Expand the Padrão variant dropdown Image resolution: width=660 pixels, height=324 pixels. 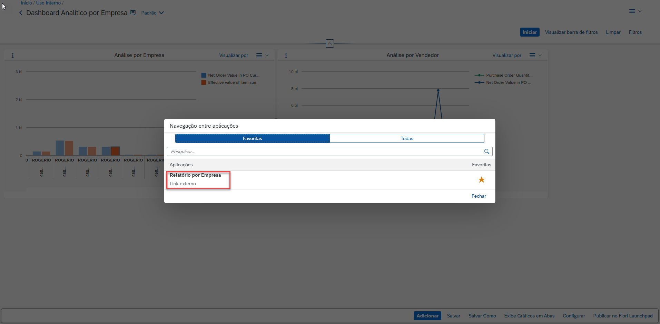[152, 13]
